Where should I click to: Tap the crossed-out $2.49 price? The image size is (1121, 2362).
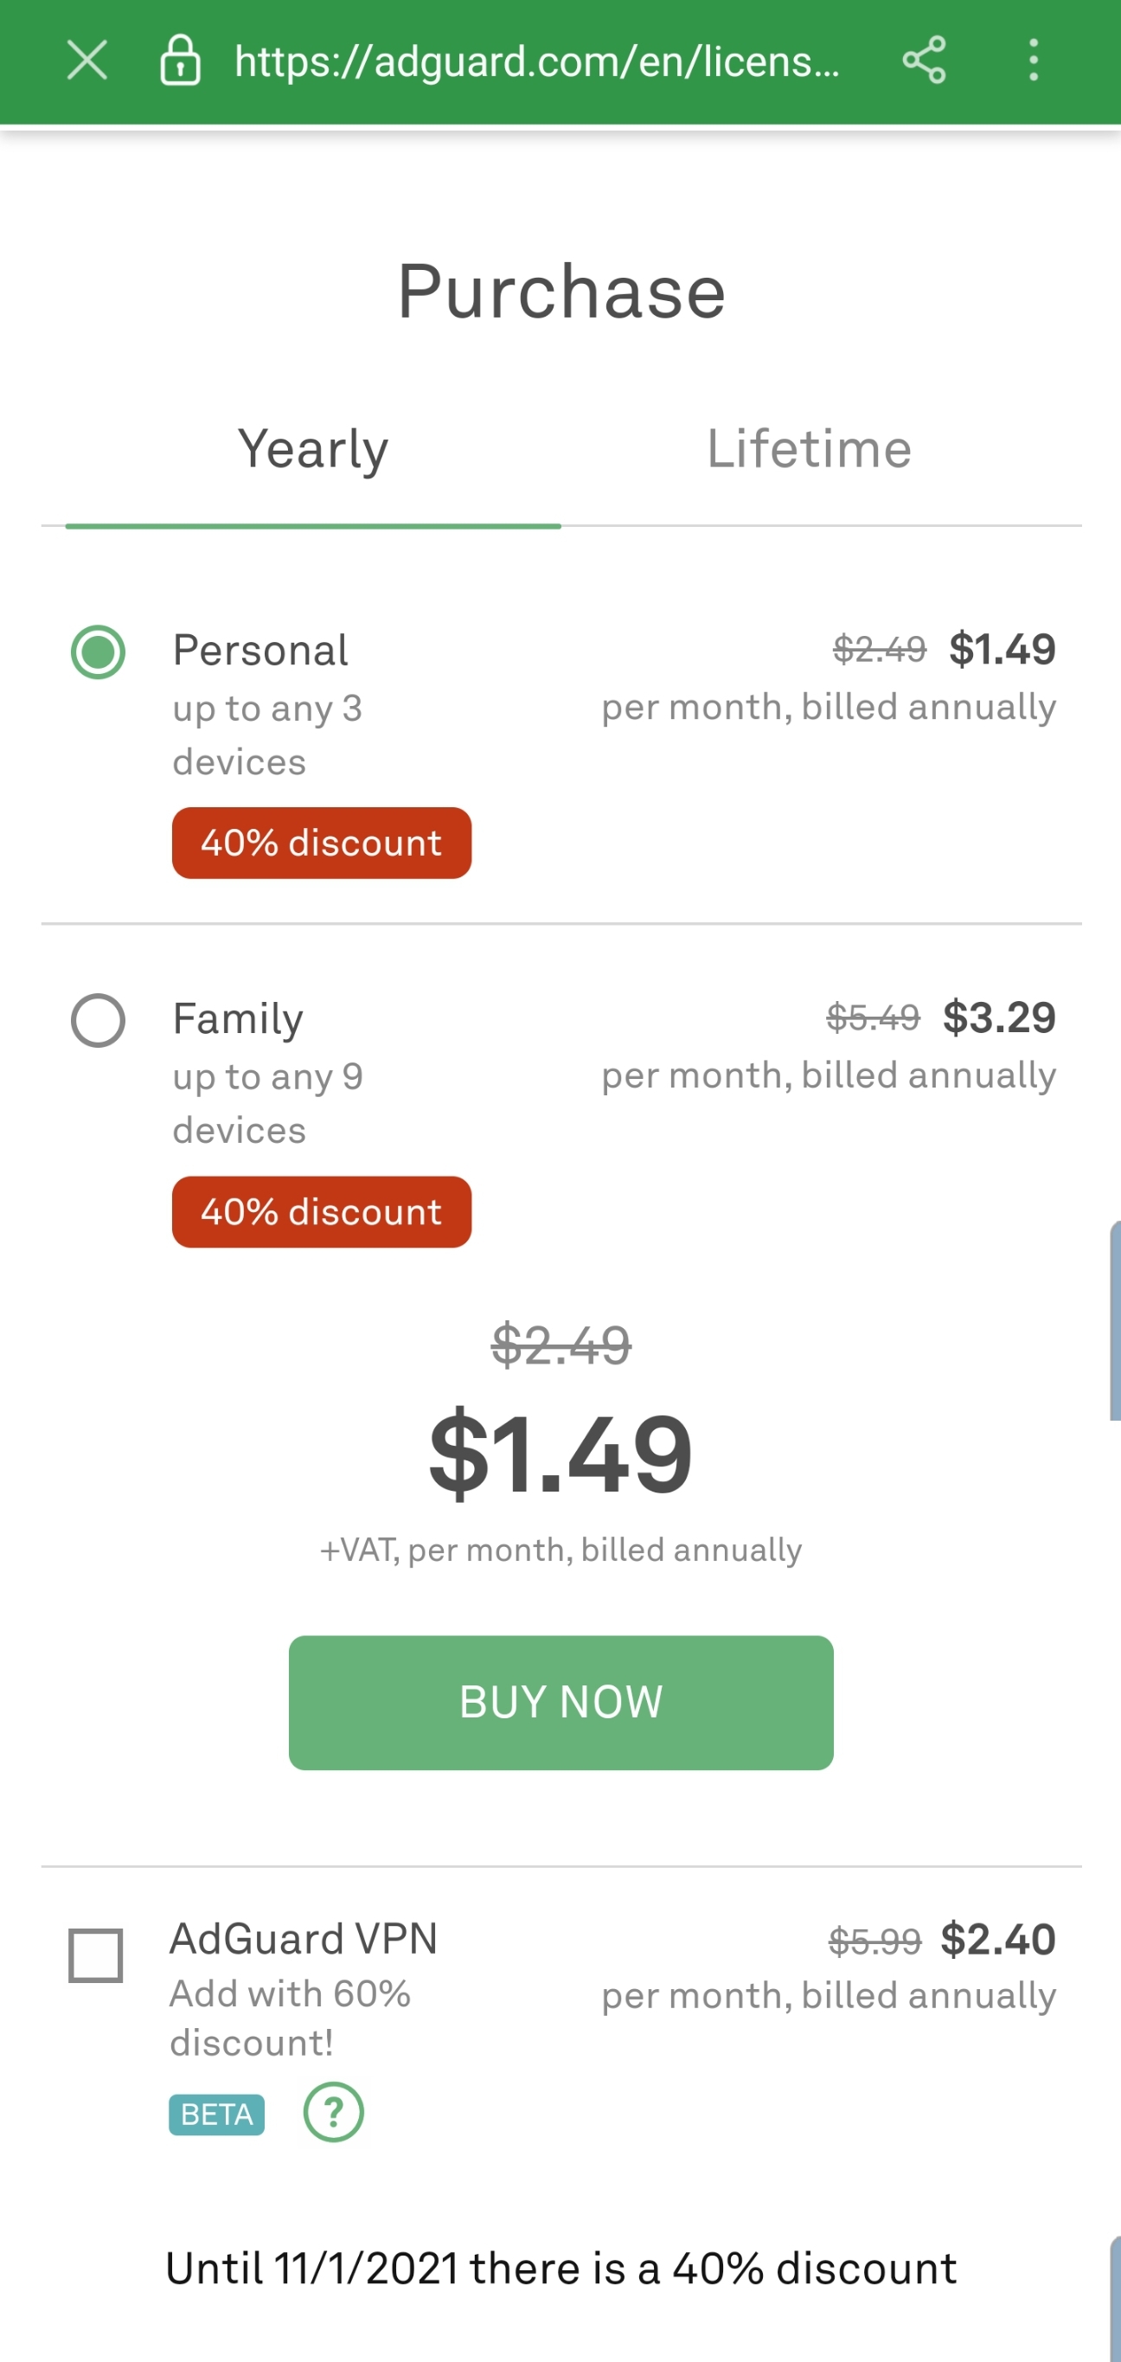pyautogui.click(x=561, y=1345)
